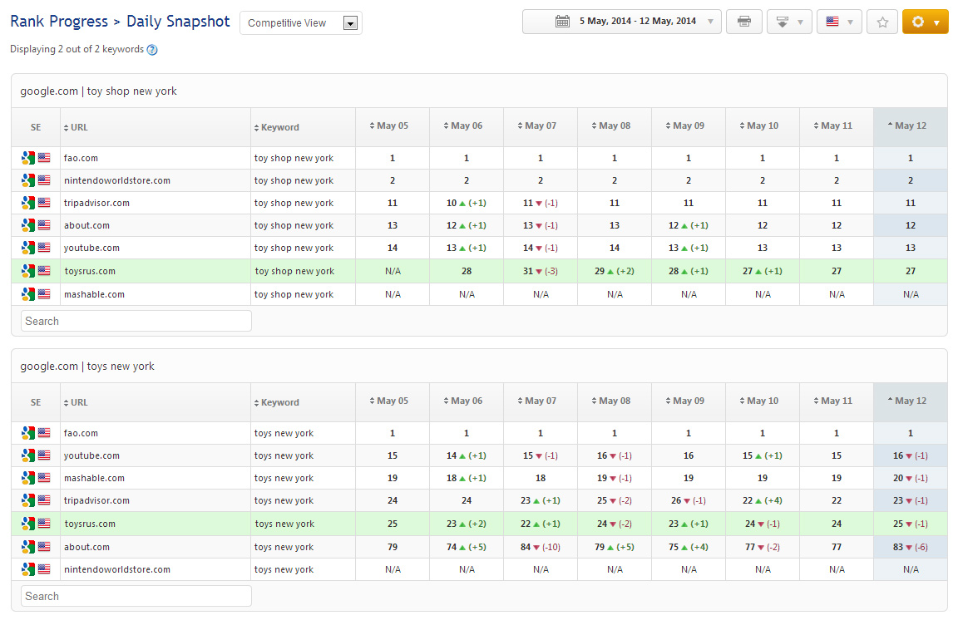Click Google icon for fao.com in first table
This screenshot has height=625, width=963.
(x=28, y=158)
